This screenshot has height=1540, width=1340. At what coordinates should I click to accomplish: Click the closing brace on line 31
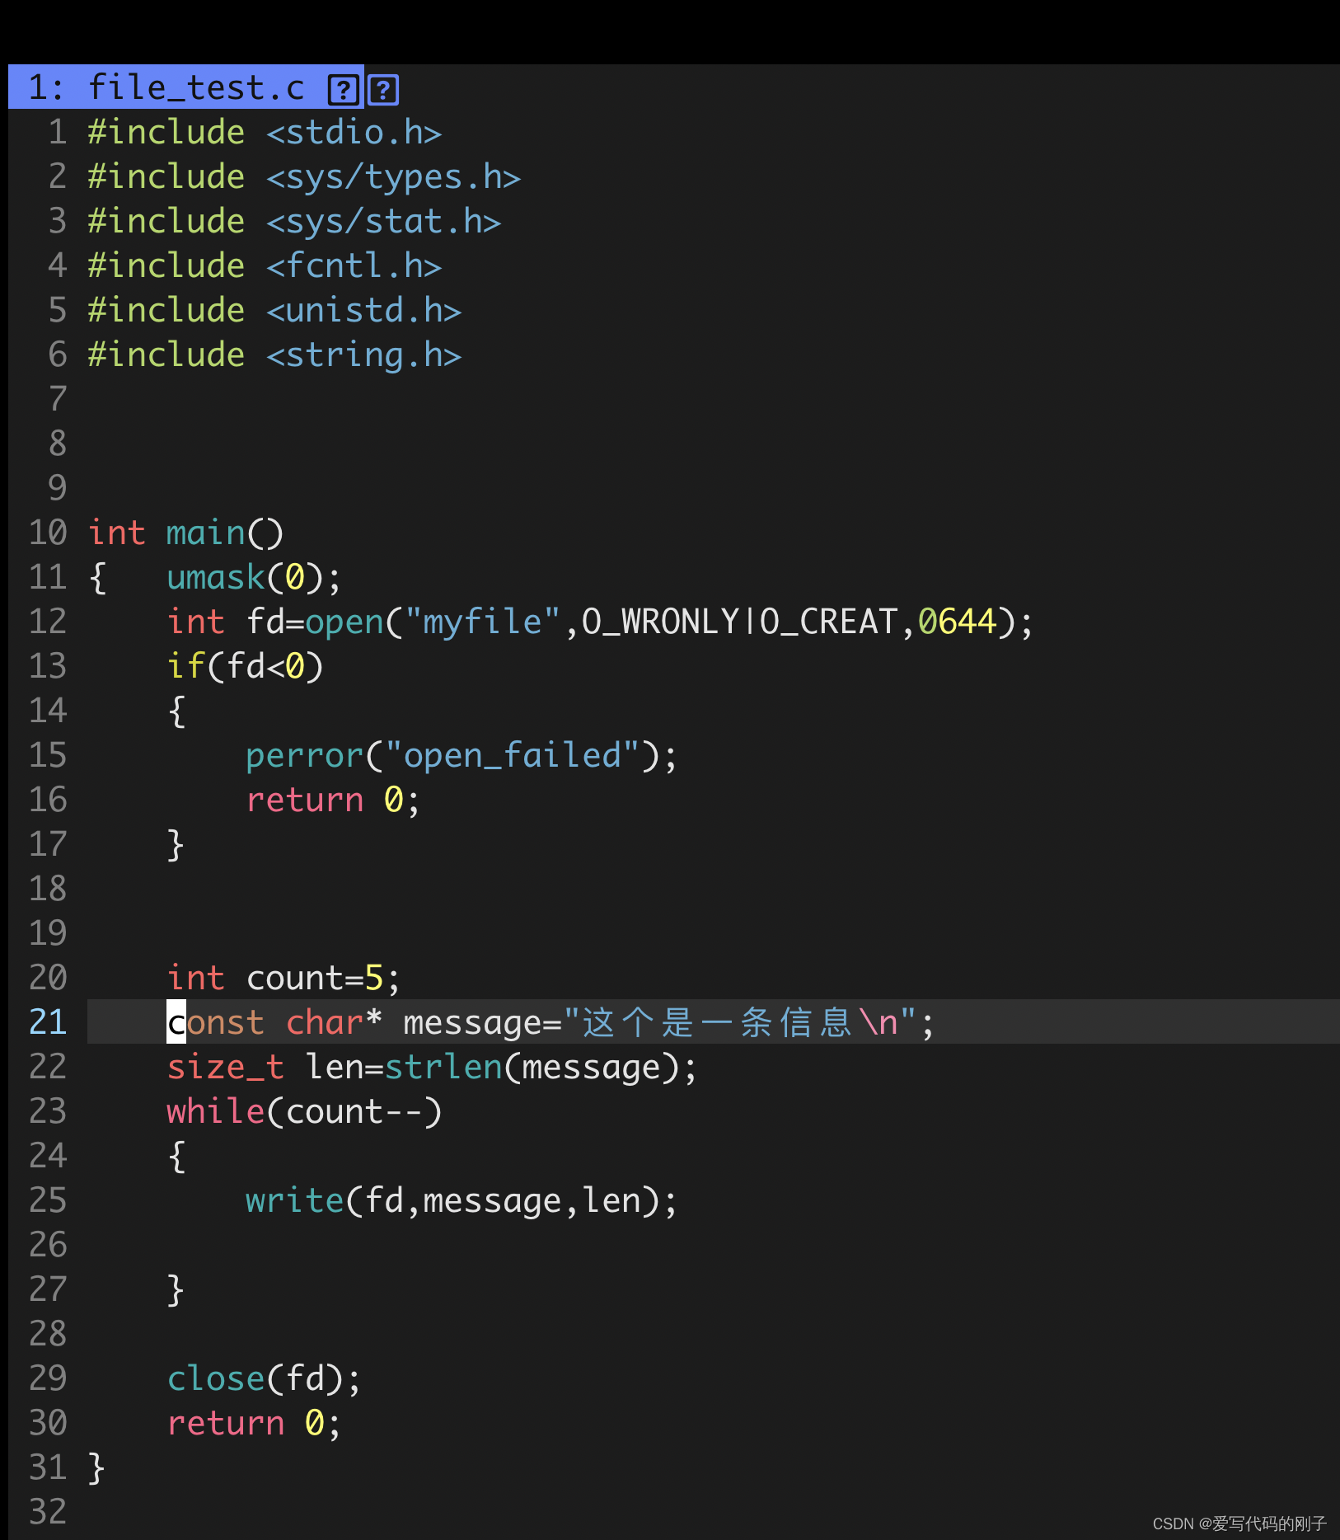coord(96,1468)
